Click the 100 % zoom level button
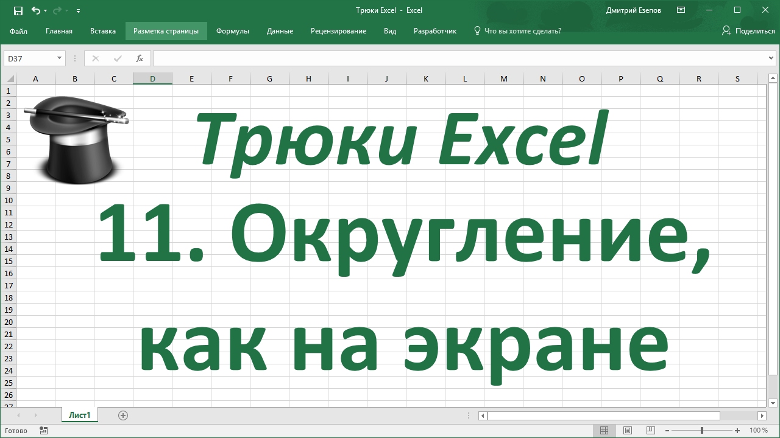The image size is (780, 438). pos(759,431)
